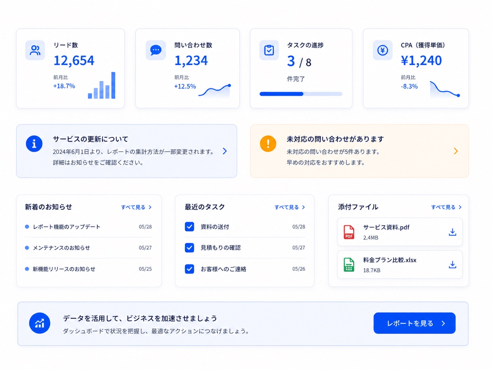
Task: Click the arrow inside レポートを見る button
Action: pos(443,323)
